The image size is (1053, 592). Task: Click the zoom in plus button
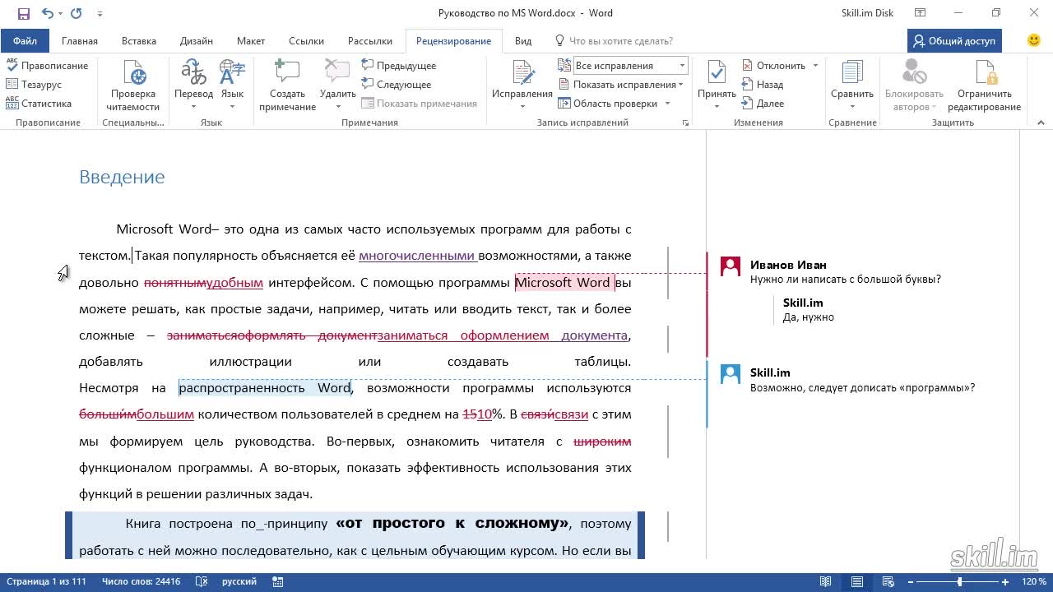(1004, 581)
